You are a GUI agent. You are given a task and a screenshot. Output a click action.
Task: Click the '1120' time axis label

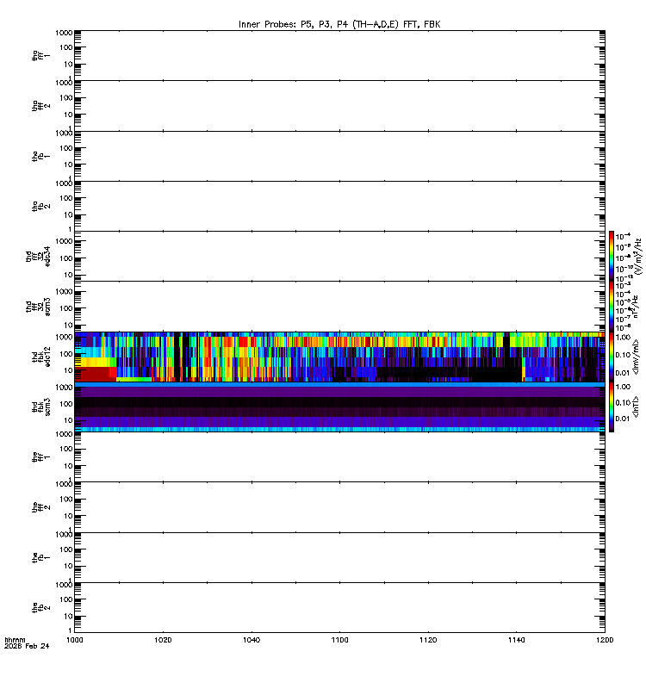tap(428, 640)
